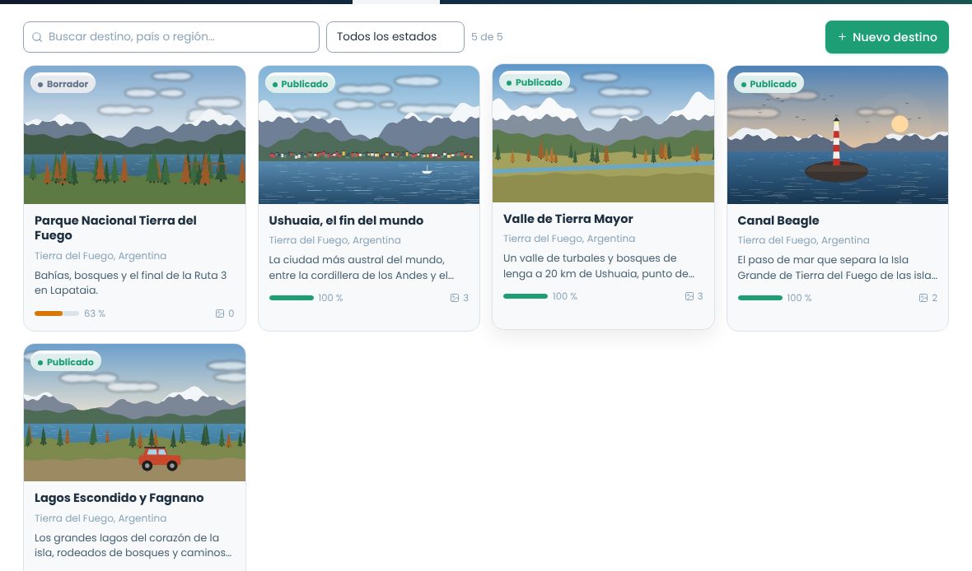Click the Borrador status badge
The image size is (972, 571).
pos(63,84)
